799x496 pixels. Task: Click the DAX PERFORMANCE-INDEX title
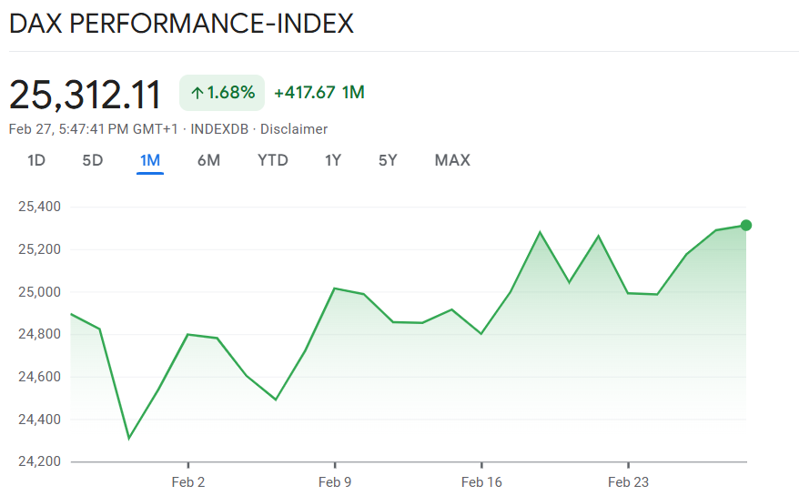pos(181,25)
